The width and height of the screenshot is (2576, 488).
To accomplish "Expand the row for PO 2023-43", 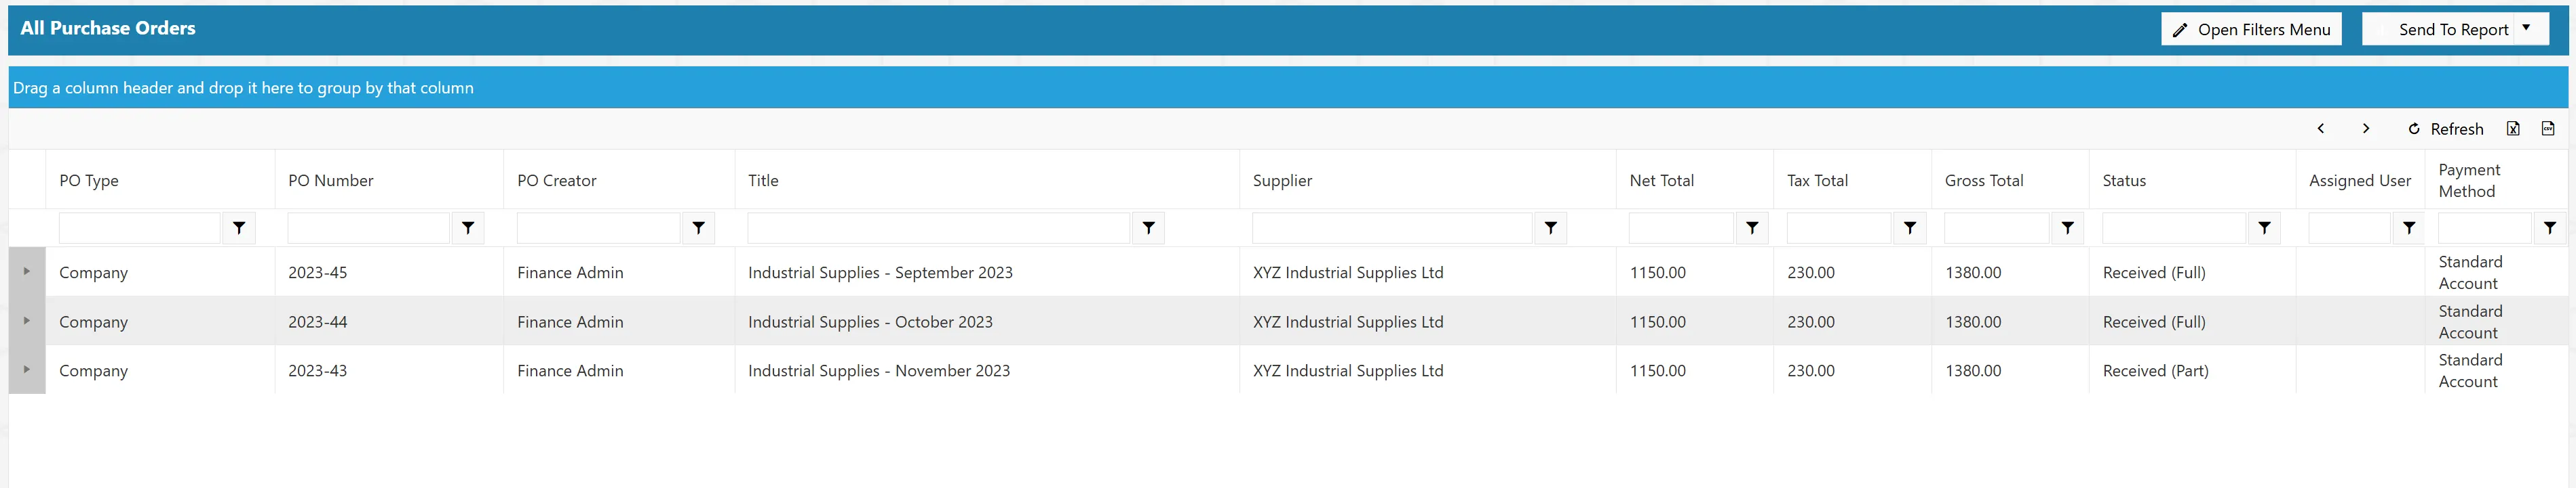I will click(27, 370).
